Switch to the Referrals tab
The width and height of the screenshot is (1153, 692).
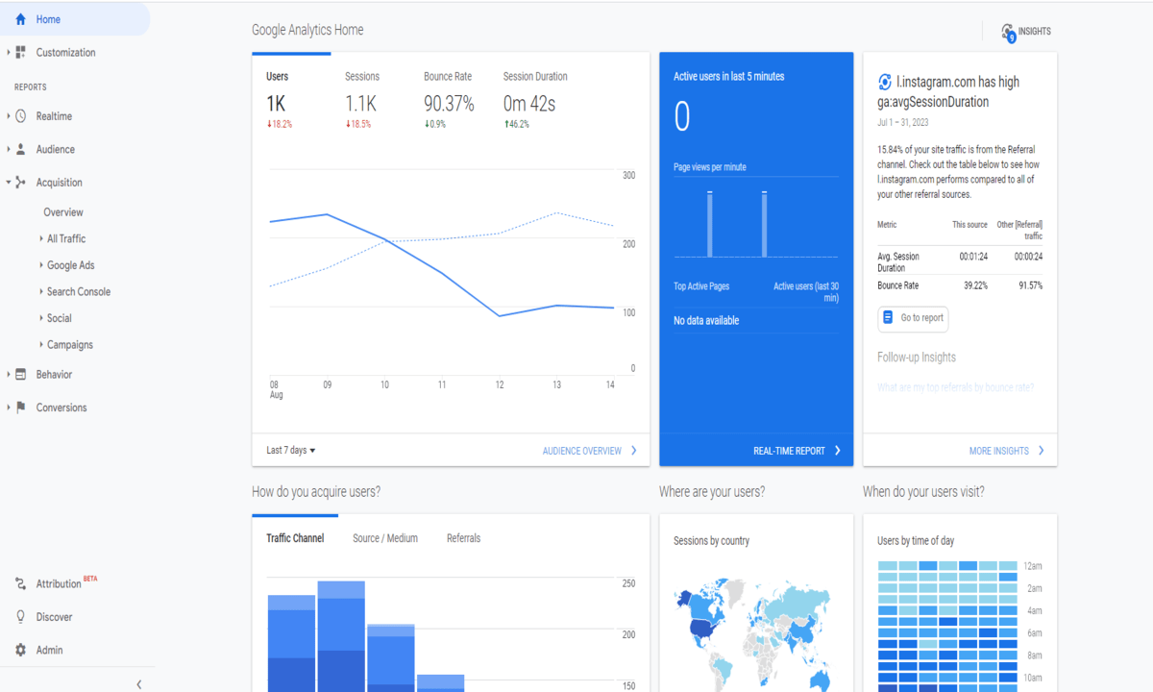click(463, 538)
